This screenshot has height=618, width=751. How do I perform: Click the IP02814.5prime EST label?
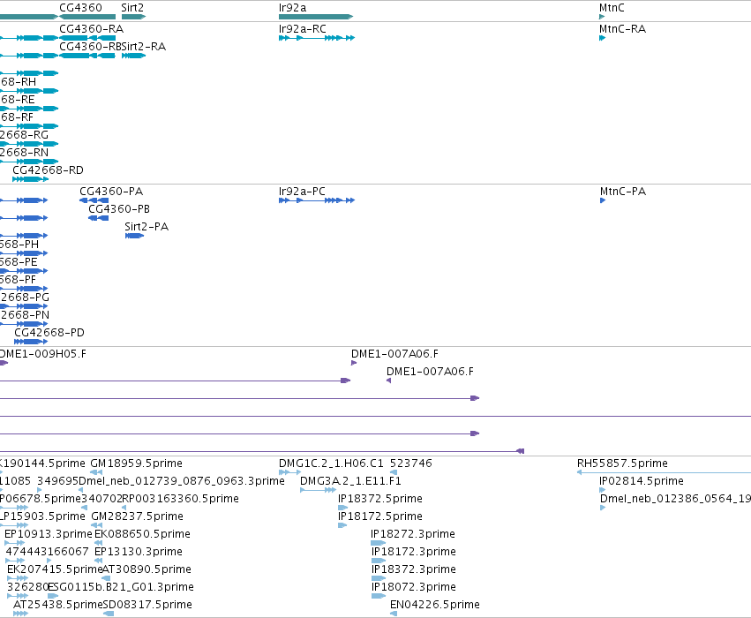642,481
